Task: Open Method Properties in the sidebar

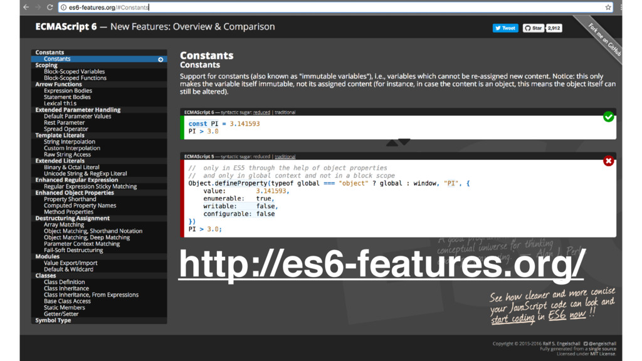Action: [68, 212]
